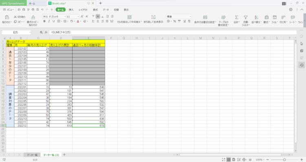Toggle bold formatting button
Image resolution: width=306 pixels, height=162 pixels.
pyautogui.click(x=44, y=21)
